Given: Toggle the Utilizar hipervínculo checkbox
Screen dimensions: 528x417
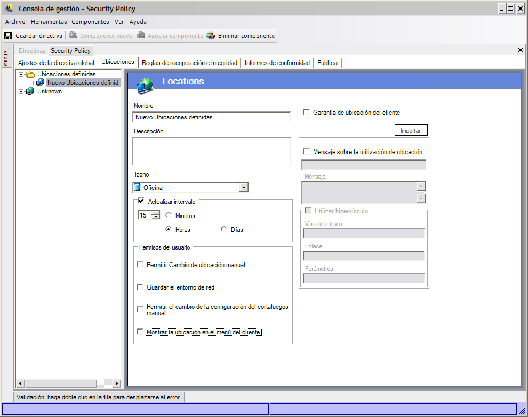Looking at the screenshot, I should point(307,211).
